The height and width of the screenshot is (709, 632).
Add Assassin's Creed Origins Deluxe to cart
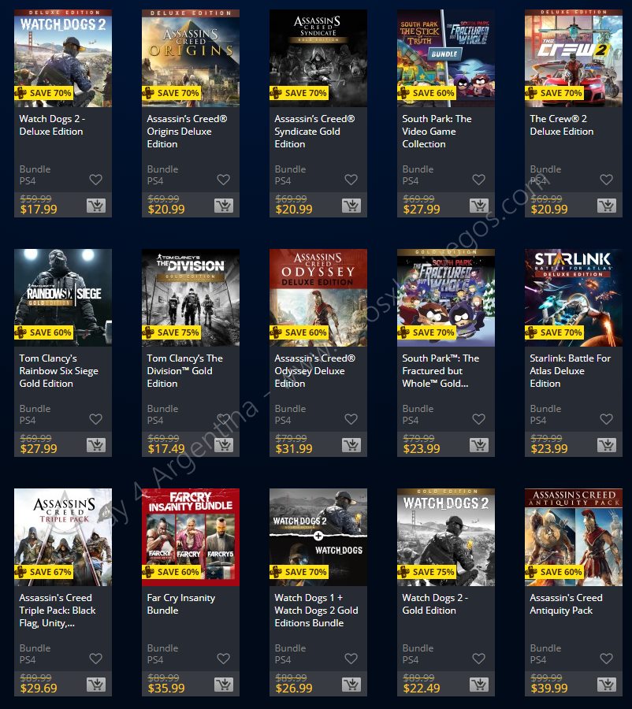[x=224, y=206]
